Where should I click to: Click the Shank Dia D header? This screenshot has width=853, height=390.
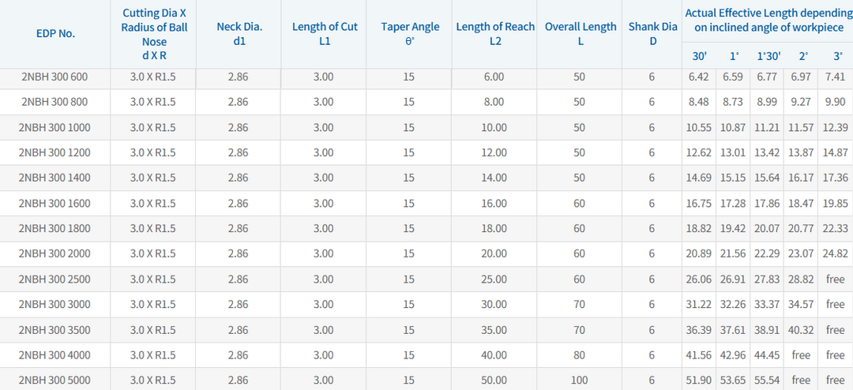pyautogui.click(x=653, y=34)
